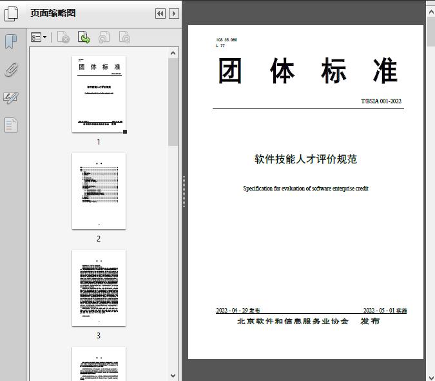Click the delete pages icon
Viewport: 435px width, 381px height.
pyautogui.click(x=63, y=37)
